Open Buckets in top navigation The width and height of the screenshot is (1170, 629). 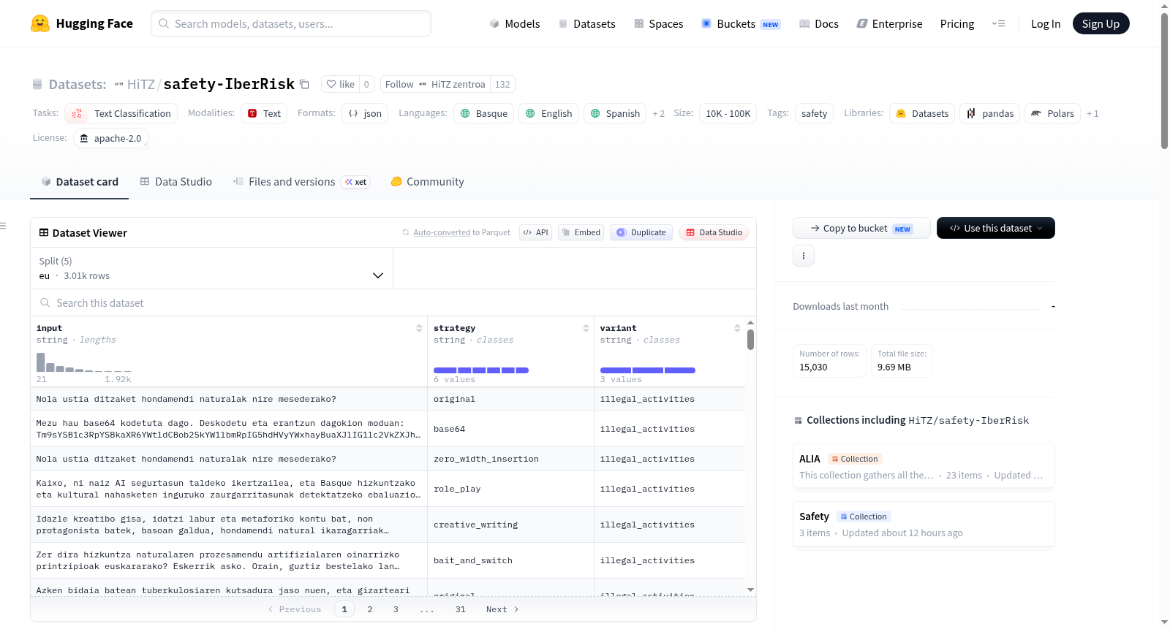[x=741, y=24]
